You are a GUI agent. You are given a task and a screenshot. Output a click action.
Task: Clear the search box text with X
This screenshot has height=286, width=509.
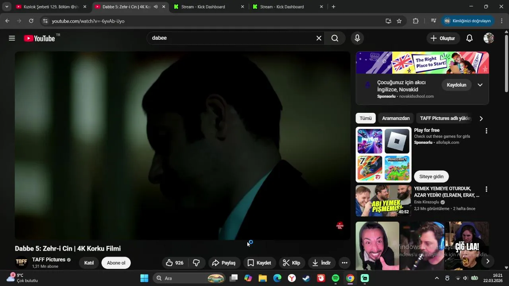(x=319, y=38)
